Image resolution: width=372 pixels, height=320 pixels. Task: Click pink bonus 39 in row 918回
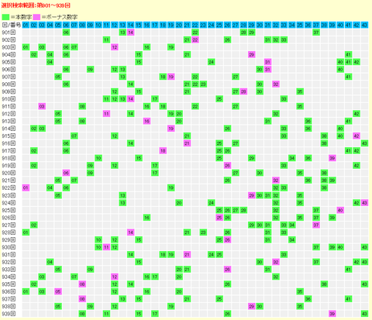pyautogui.click(x=332, y=158)
